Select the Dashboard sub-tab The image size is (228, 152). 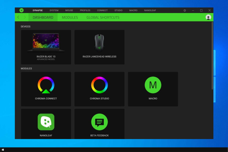tap(43, 17)
